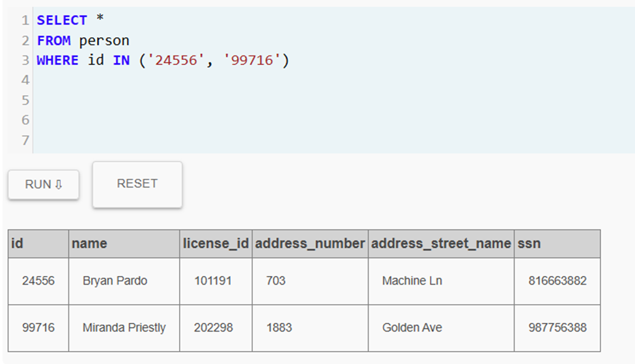Click the '99716' string in the query
This screenshot has width=635, height=364.
[252, 61]
